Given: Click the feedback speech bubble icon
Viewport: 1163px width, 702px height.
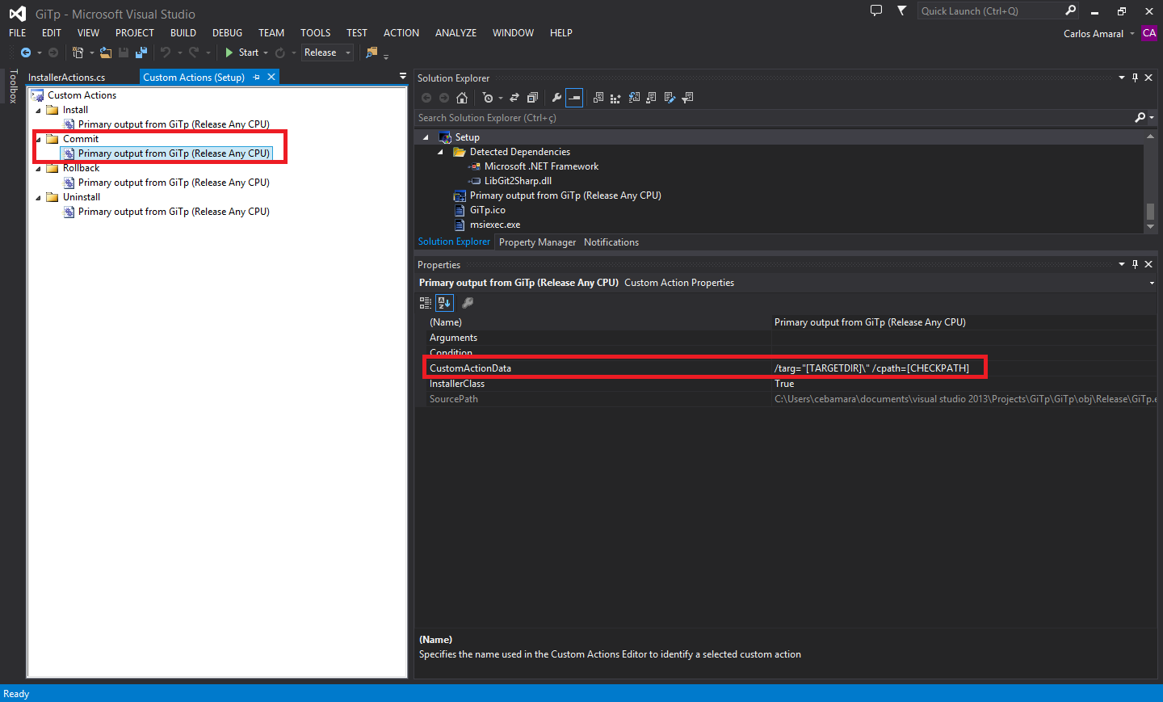Looking at the screenshot, I should point(876,11).
